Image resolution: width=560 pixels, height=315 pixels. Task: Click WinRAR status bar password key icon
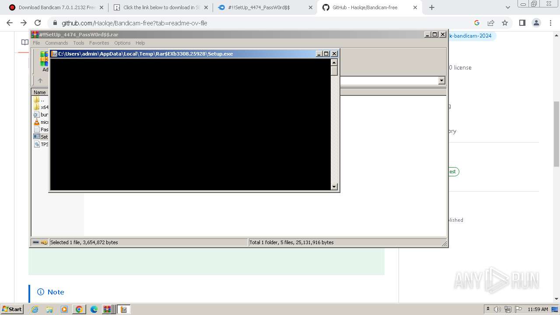coord(44,242)
